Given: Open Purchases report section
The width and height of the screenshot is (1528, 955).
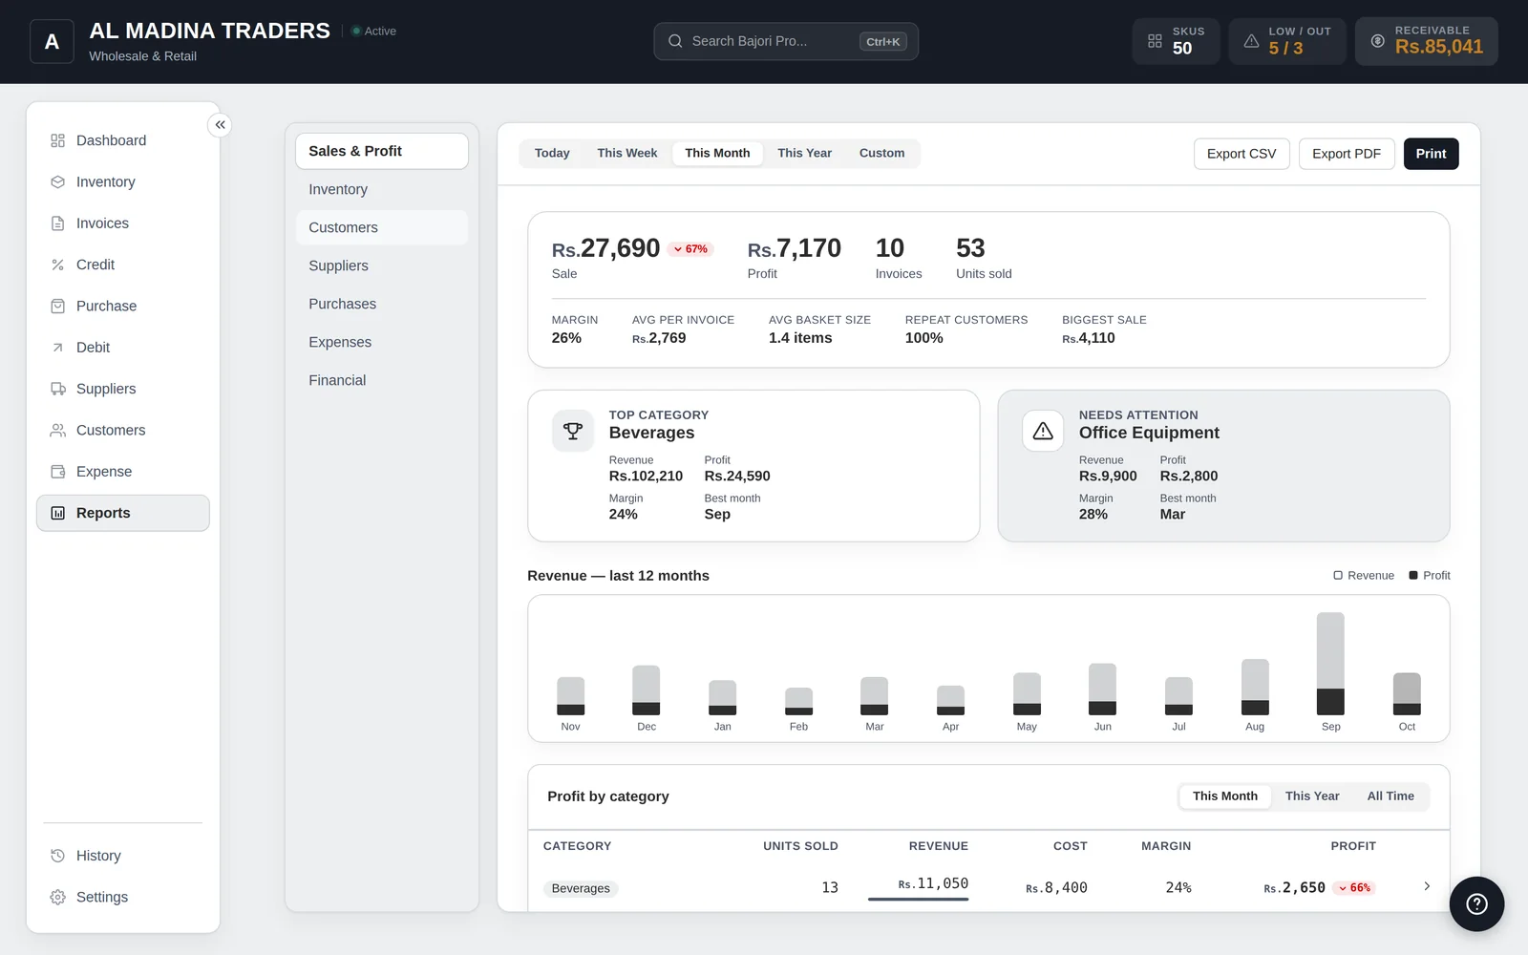Looking at the screenshot, I should [382, 304].
